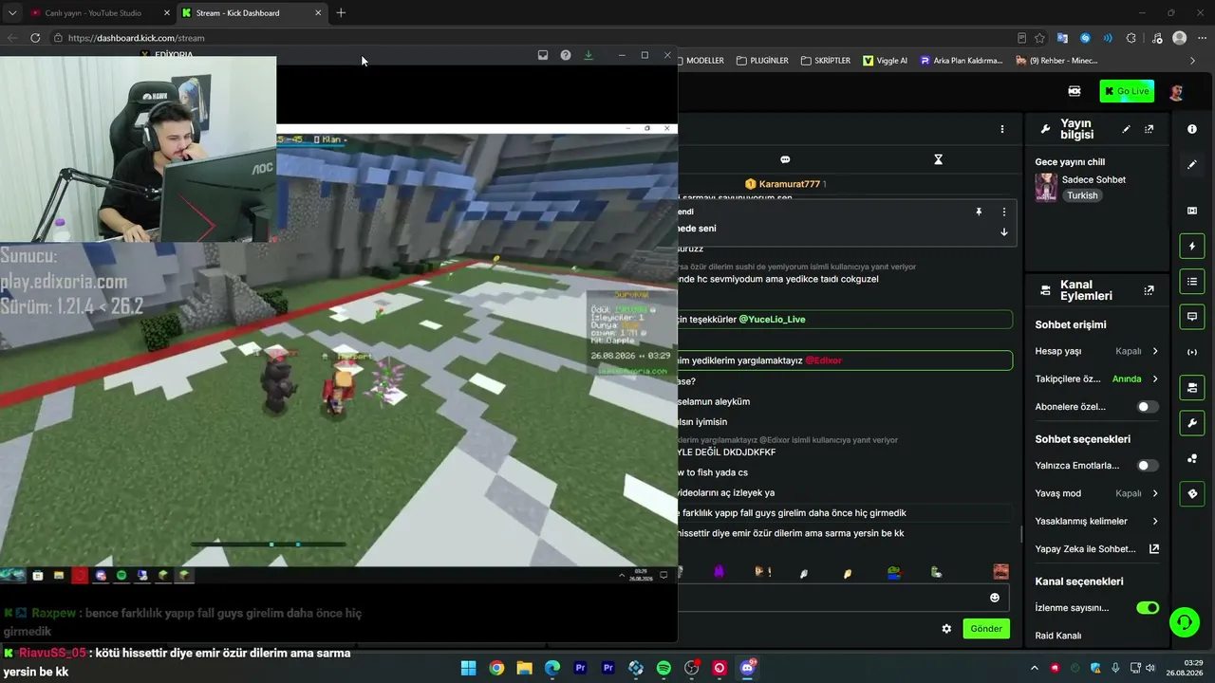Viewport: 1215px width, 683px height.
Task: Open the list icon sidebar panel
Action: pyautogui.click(x=1192, y=282)
